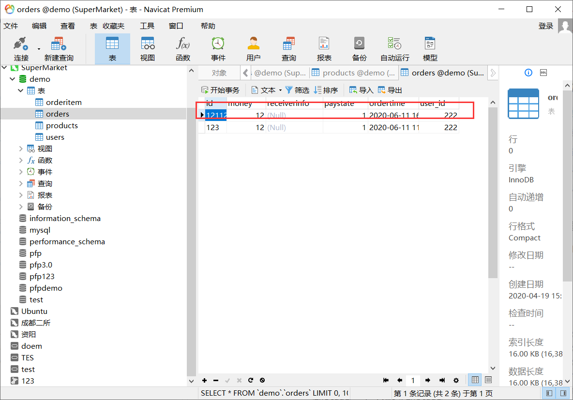
Task: Collapse the demo database node
Action: click(13, 79)
